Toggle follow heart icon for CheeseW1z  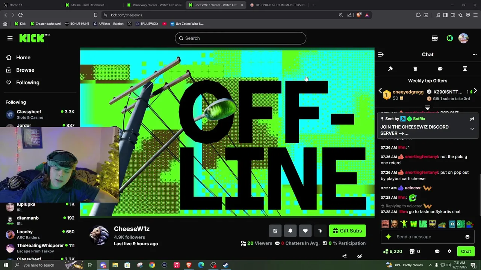[x=305, y=231]
